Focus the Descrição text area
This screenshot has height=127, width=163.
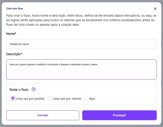pyautogui.click(x=81, y=70)
